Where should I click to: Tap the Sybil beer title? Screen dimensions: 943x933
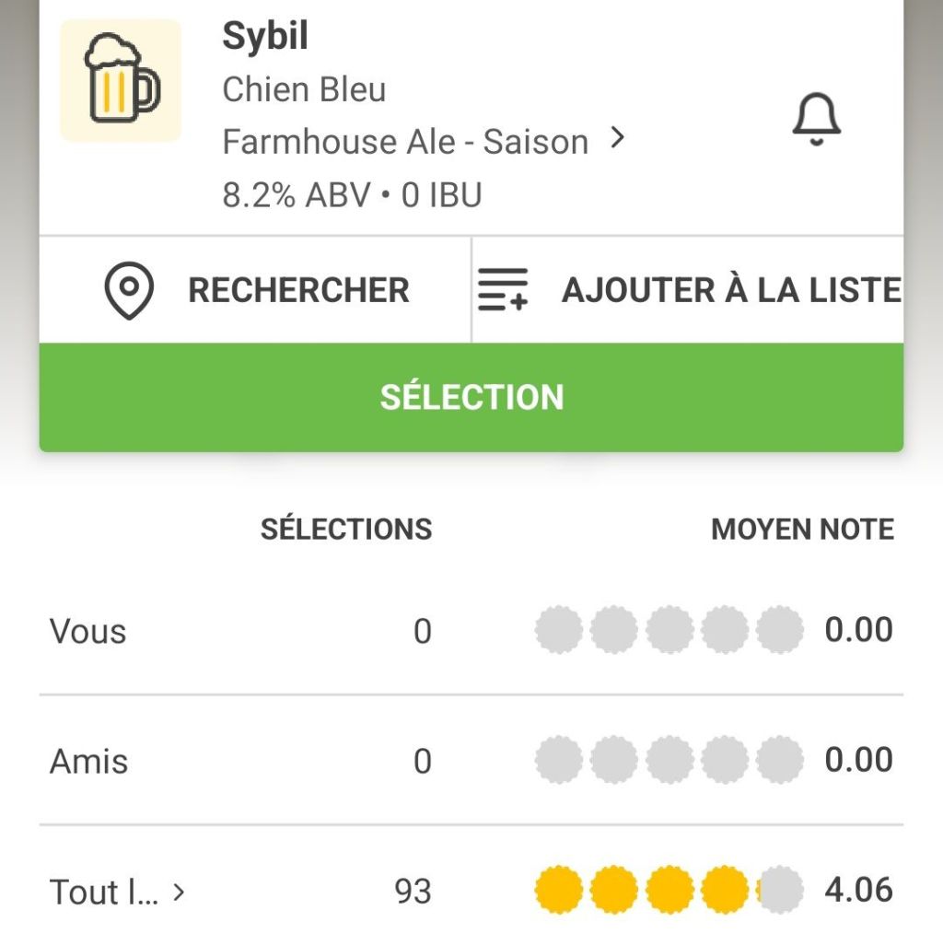click(265, 37)
